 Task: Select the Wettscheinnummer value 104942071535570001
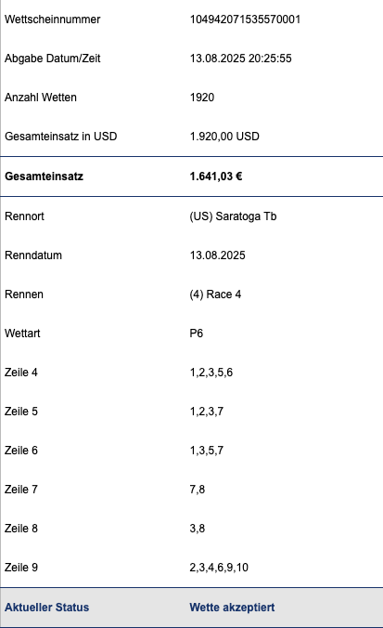point(245,20)
